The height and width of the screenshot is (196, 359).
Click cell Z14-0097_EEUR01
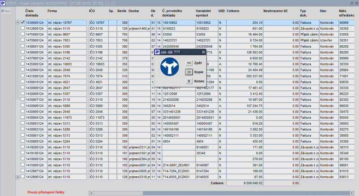(179, 165)
